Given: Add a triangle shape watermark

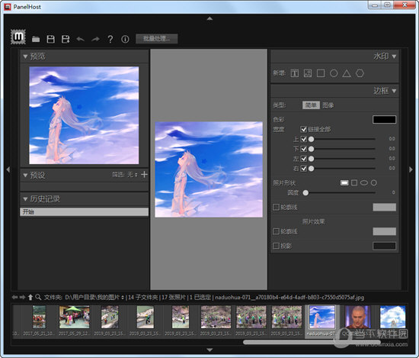Looking at the screenshot, I should tap(347, 73).
